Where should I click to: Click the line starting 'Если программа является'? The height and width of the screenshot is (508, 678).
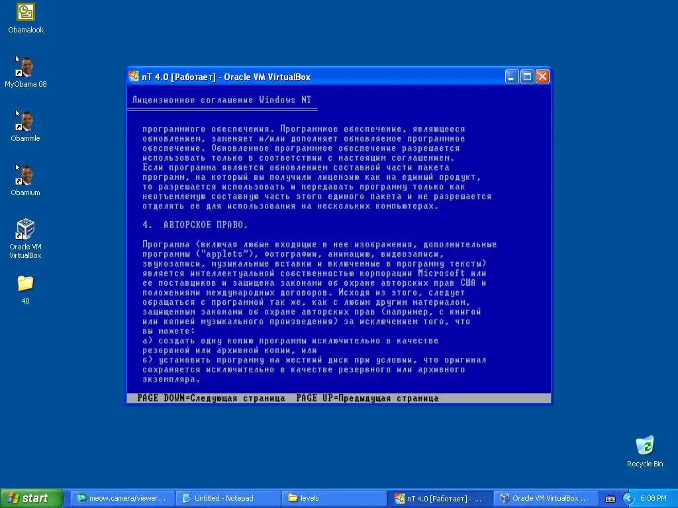pyautogui.click(x=296, y=167)
